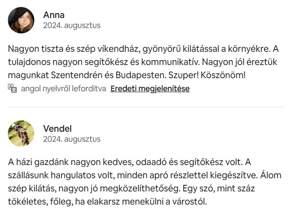Click the reviewer name Anna

point(54,14)
